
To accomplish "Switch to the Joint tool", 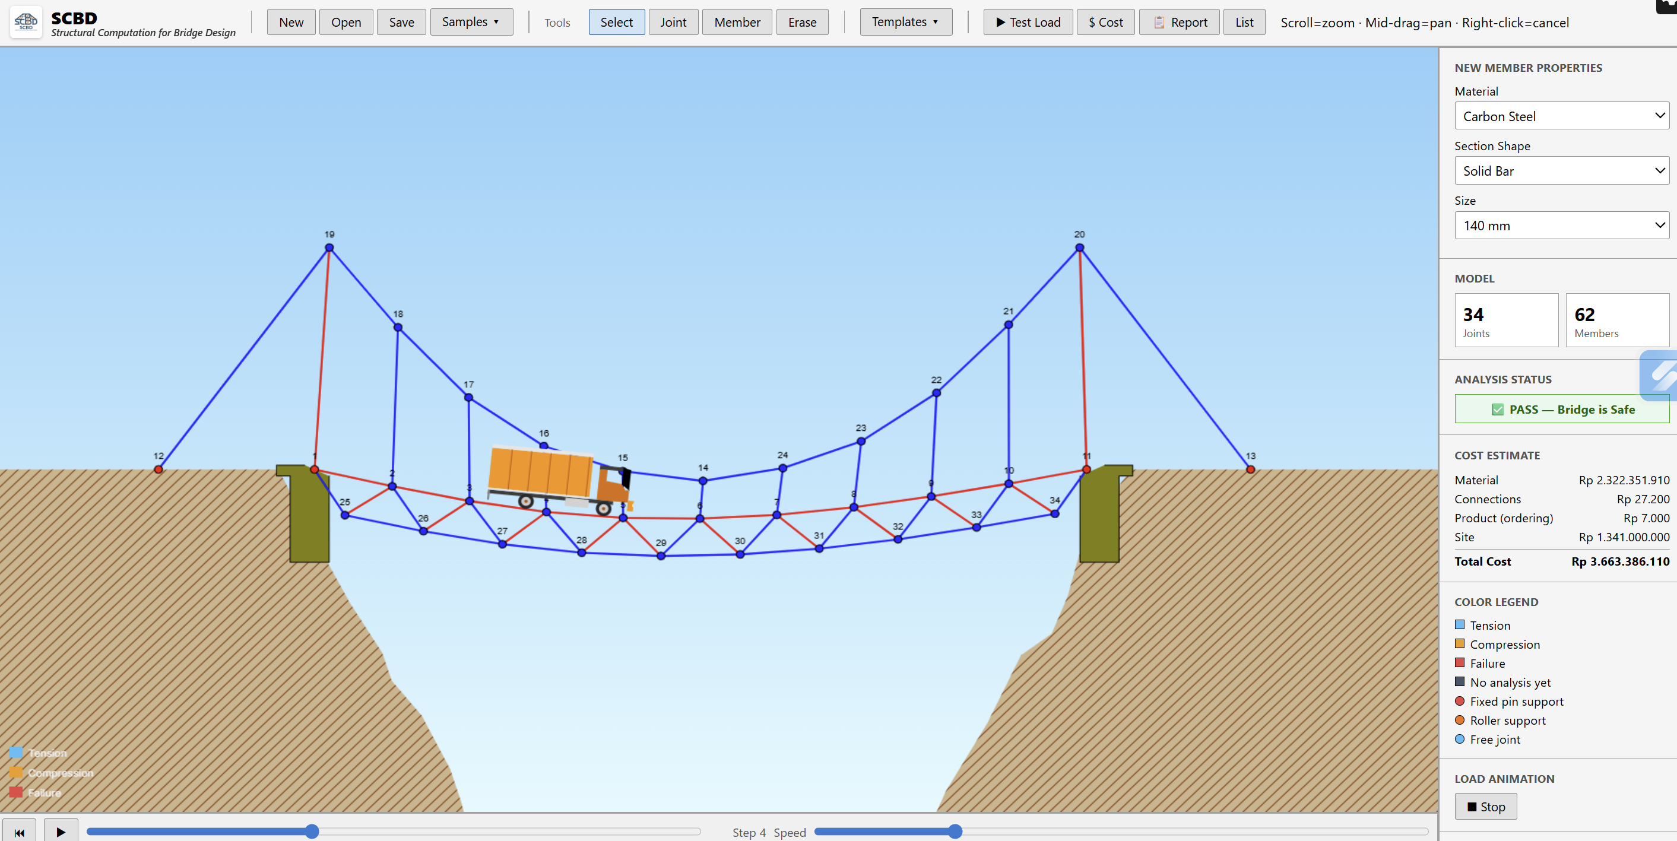I will 673,22.
